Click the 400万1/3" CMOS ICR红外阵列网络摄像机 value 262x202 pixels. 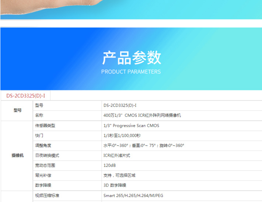(x=142, y=115)
